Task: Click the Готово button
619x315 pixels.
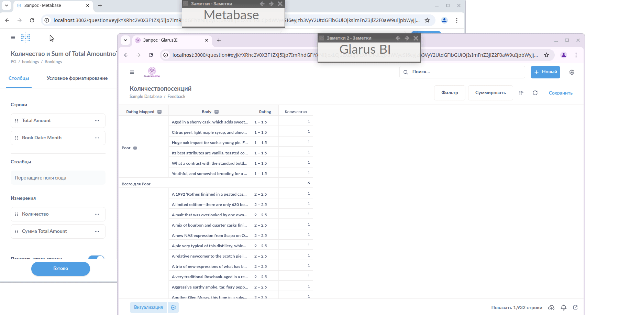Action: click(60, 269)
